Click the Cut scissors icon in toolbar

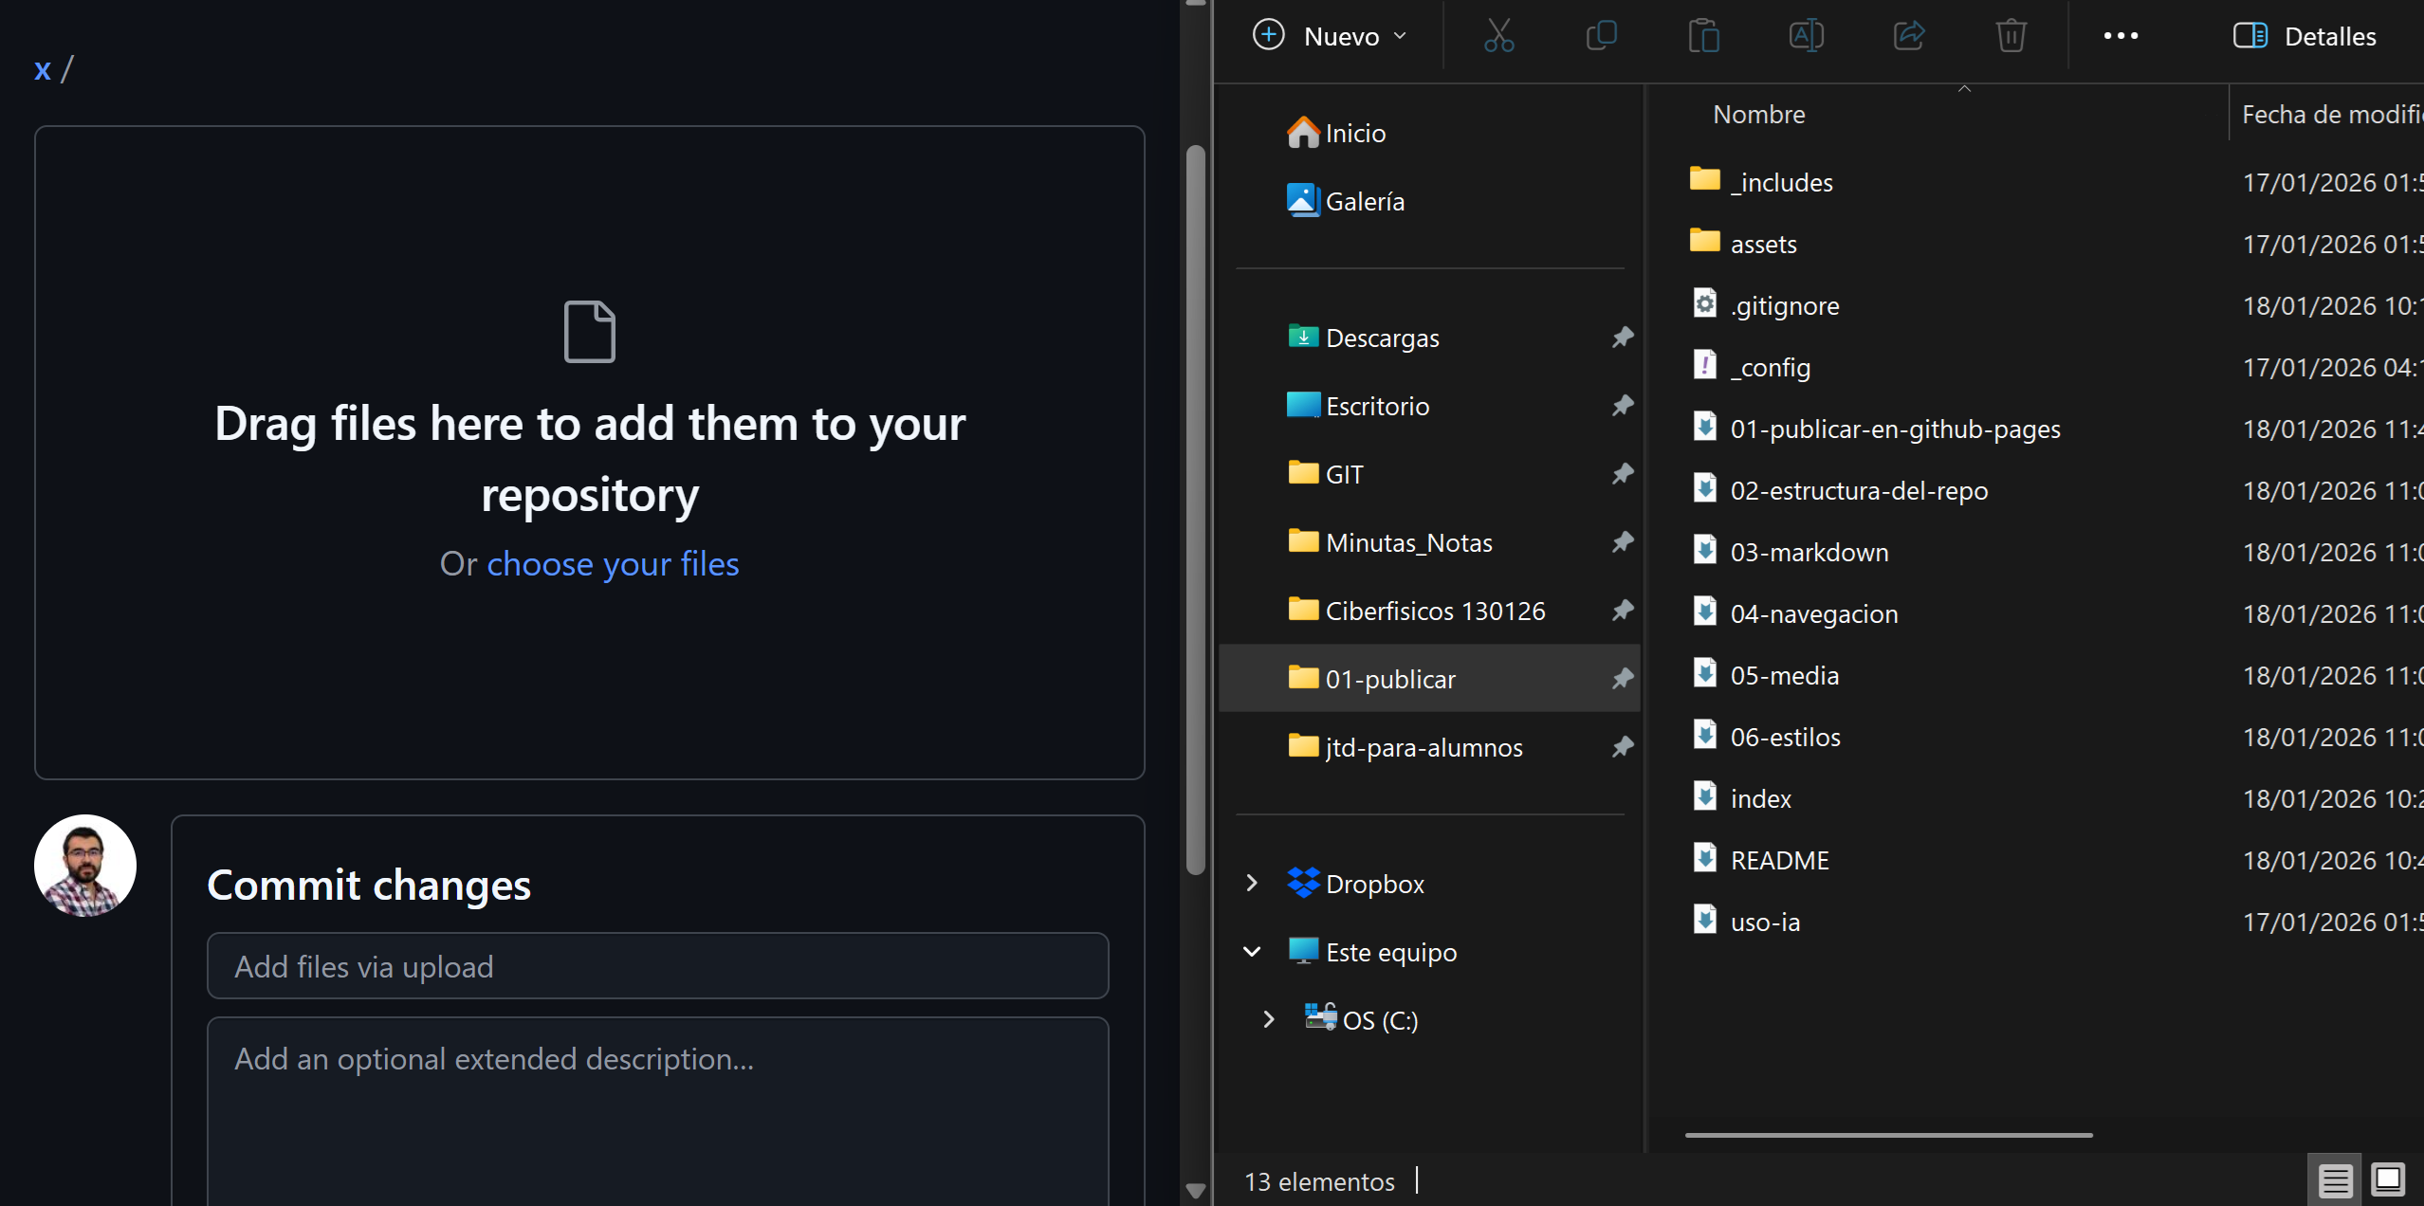pyautogui.click(x=1498, y=36)
